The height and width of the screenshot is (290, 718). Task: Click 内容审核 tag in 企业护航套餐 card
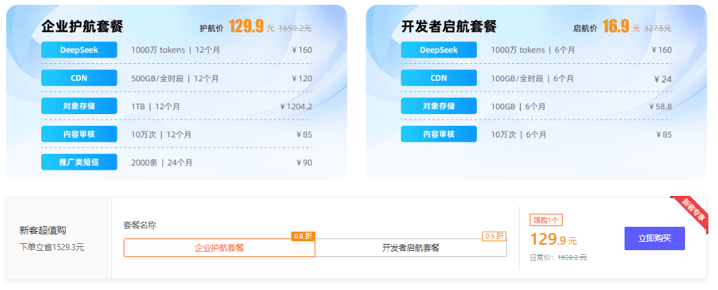pyautogui.click(x=79, y=134)
